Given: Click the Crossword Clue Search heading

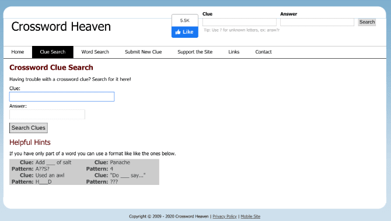Looking at the screenshot, I should (x=51, y=67).
